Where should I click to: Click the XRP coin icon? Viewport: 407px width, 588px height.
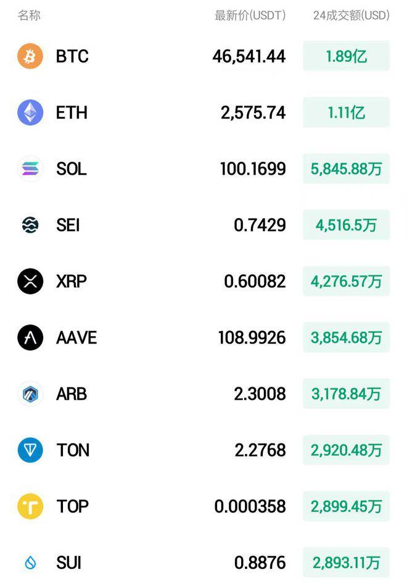coord(30,281)
